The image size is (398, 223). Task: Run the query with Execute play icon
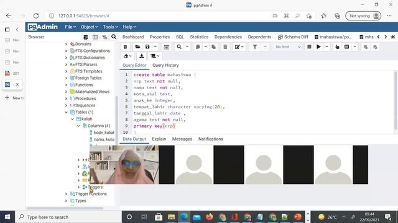(318, 47)
